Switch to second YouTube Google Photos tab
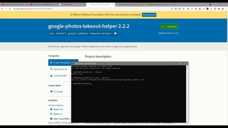228x128 pixels. click(43, 5)
